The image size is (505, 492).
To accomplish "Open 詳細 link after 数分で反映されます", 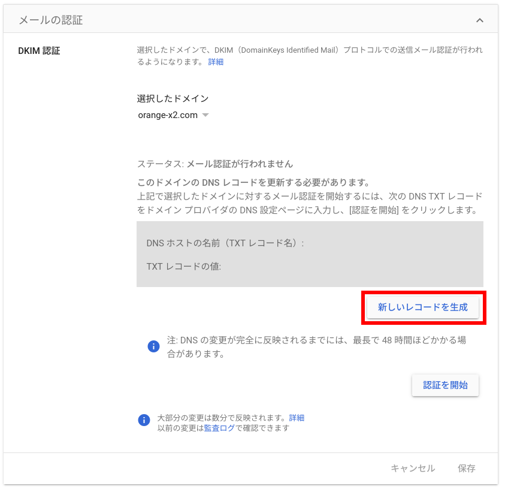I will [x=297, y=418].
